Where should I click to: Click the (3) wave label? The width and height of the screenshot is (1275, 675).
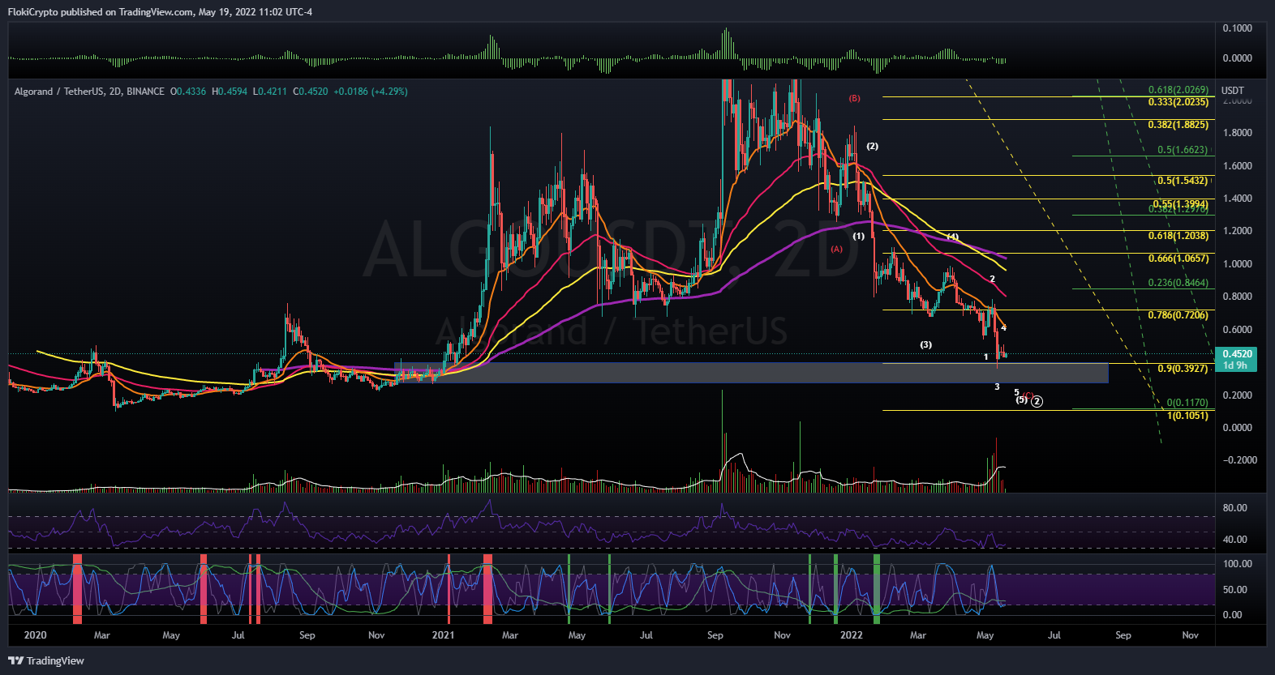pos(925,344)
